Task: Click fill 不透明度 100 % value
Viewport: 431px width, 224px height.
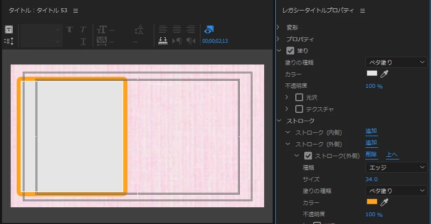Action: point(374,86)
